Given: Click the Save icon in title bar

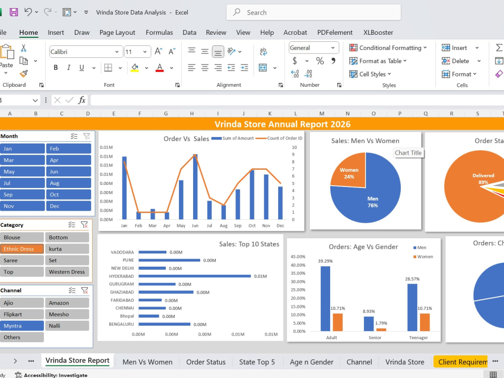Looking at the screenshot, I should [14, 12].
